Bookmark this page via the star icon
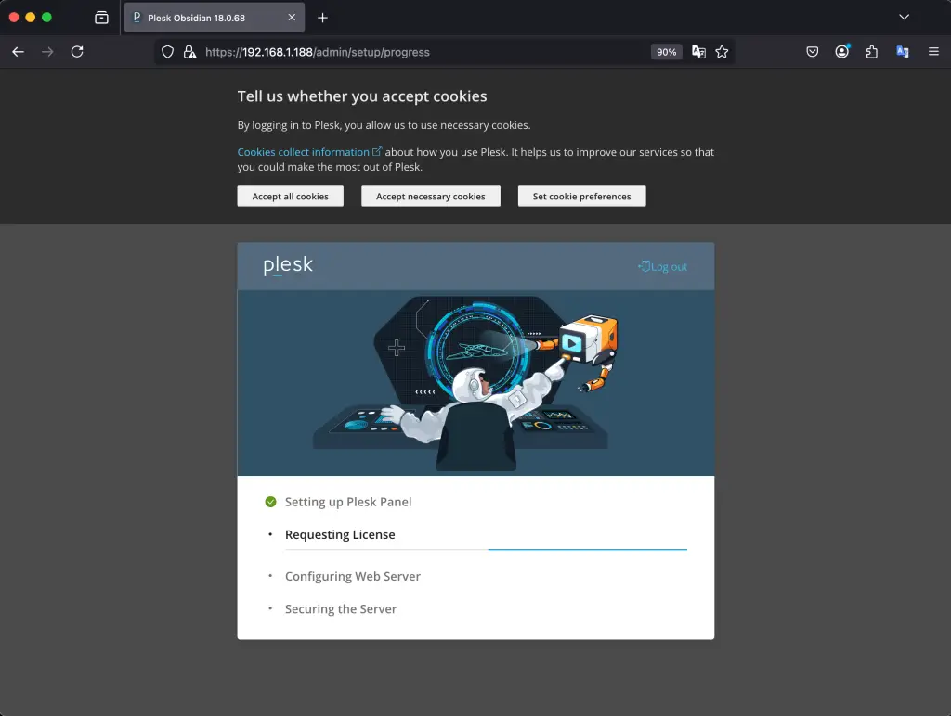 tap(722, 52)
